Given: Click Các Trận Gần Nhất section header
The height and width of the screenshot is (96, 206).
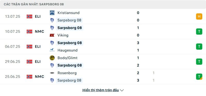Looking at the screenshot, I should tap(34, 4).
